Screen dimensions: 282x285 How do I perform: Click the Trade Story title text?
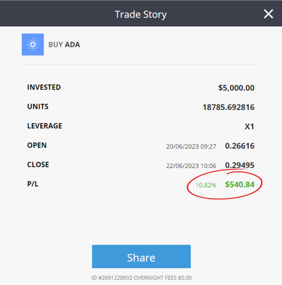point(140,14)
